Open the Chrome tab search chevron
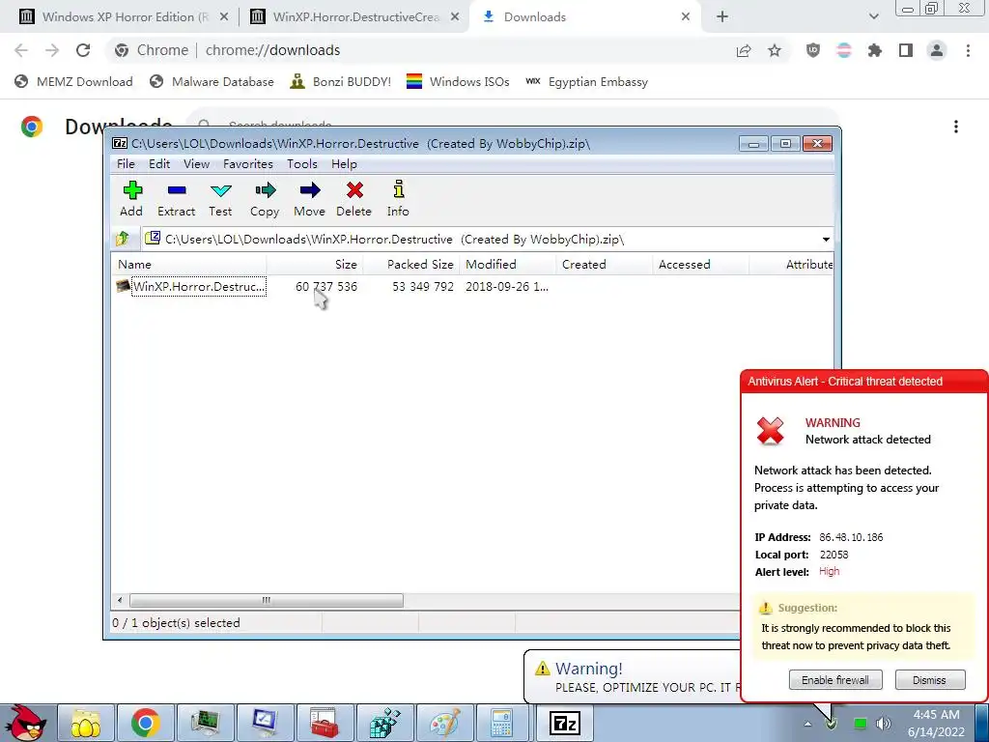The height and width of the screenshot is (742, 989). point(873,16)
